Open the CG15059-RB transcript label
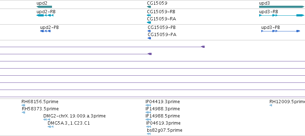This screenshot has width=305, height=136. 161,12
